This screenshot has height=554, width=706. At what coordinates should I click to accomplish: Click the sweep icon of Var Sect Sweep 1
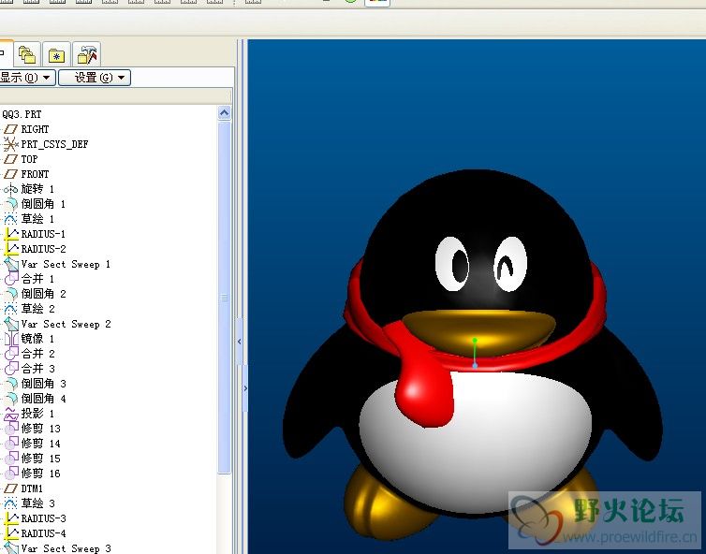(x=11, y=264)
